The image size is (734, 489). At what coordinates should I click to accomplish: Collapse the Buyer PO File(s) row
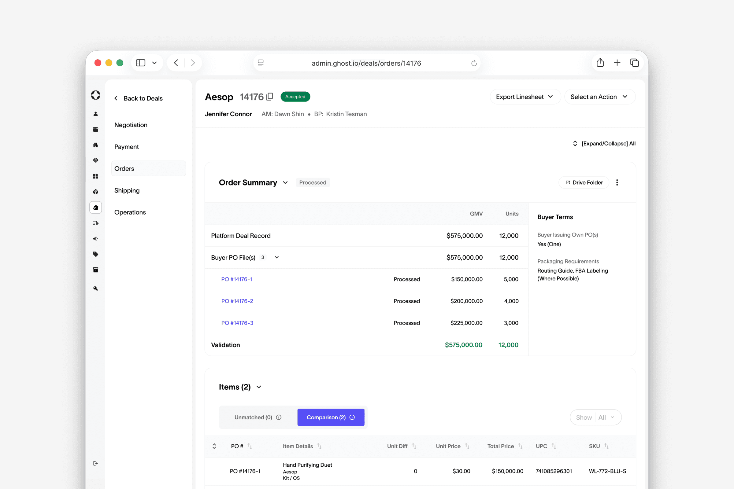[276, 257]
